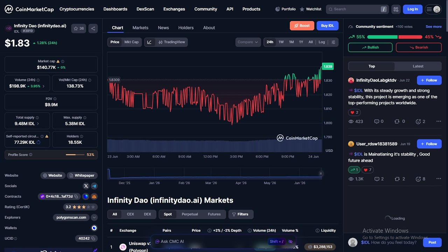Switch to About tab
448x252 pixels.
tap(209, 28)
